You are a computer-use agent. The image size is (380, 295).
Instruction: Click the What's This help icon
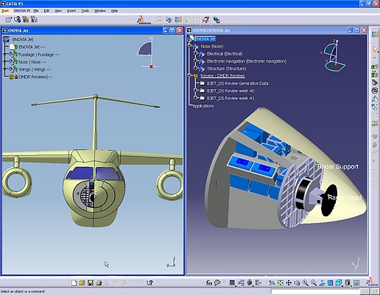[149, 283]
